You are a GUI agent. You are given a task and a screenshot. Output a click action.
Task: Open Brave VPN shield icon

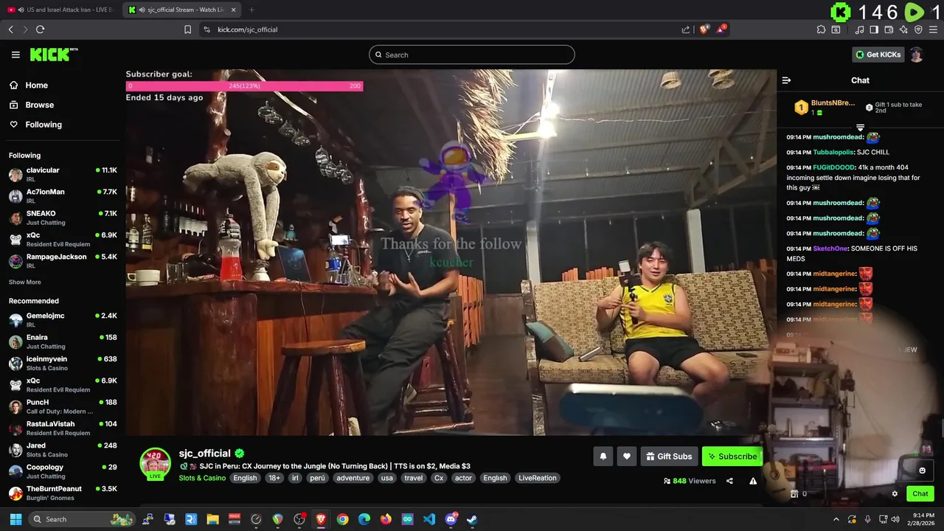tap(918, 29)
